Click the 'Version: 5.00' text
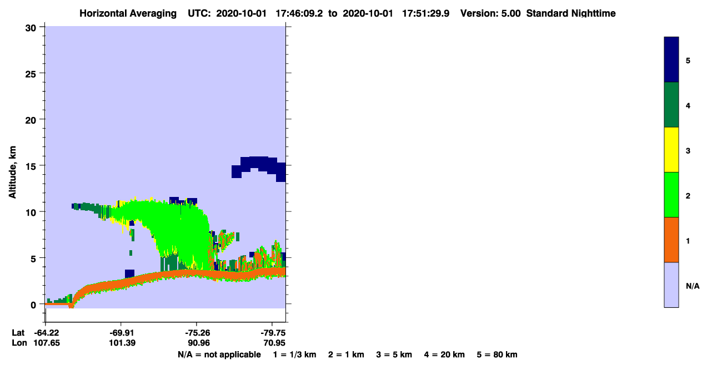This screenshot has height=370, width=722. click(x=490, y=13)
